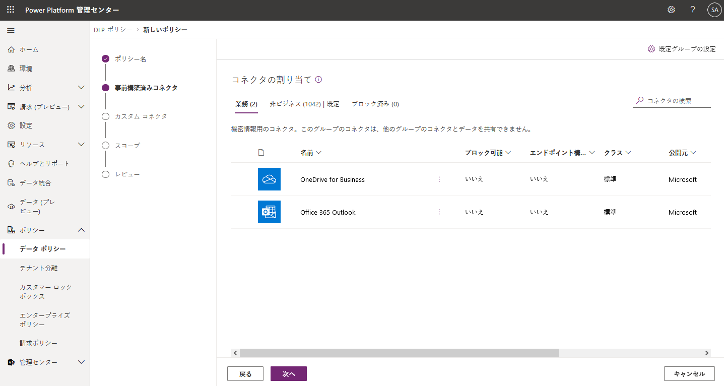Screen dimensions: 724x386
Task: Open エンタープライズ ポリシー in sidebar
Action: (45, 320)
